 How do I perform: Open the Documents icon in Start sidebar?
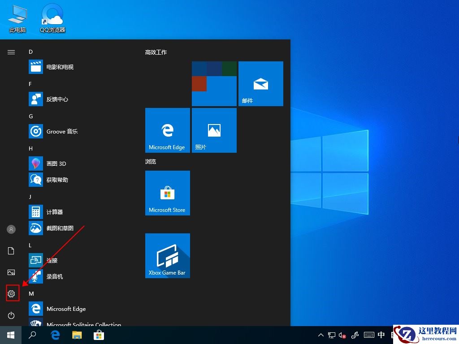11,251
